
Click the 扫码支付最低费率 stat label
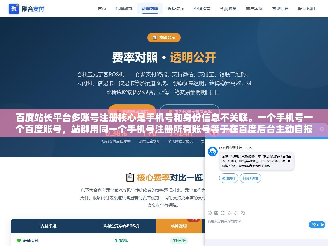coord(116,141)
